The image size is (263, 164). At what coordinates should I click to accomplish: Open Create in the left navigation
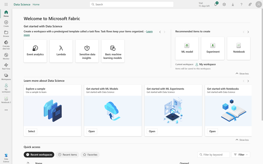(6, 24)
